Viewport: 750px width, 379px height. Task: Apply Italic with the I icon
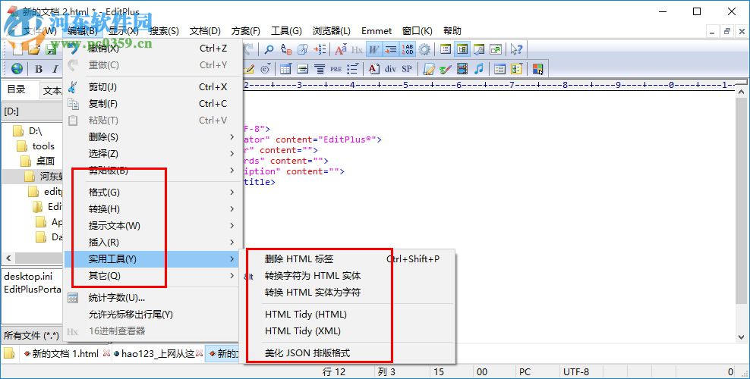pyautogui.click(x=55, y=69)
